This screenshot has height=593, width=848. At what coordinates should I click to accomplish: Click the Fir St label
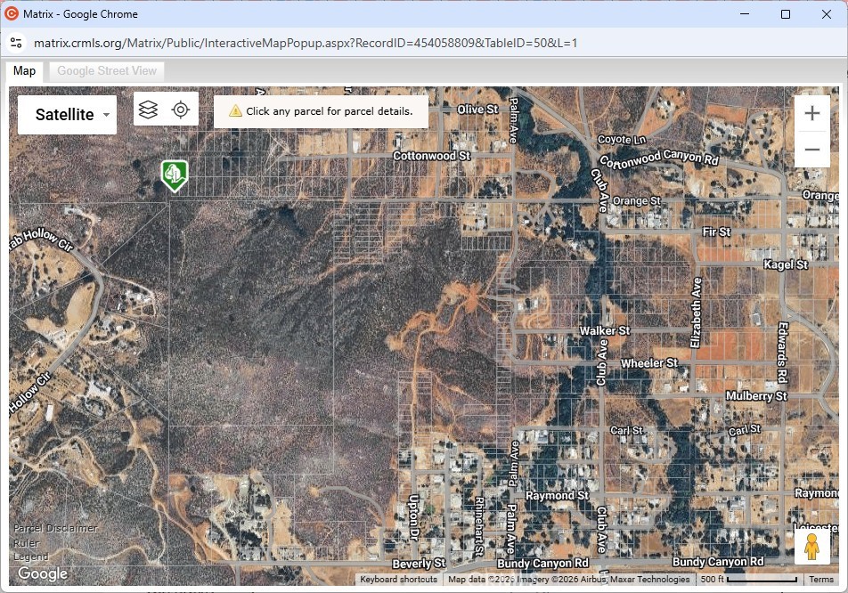coord(716,232)
